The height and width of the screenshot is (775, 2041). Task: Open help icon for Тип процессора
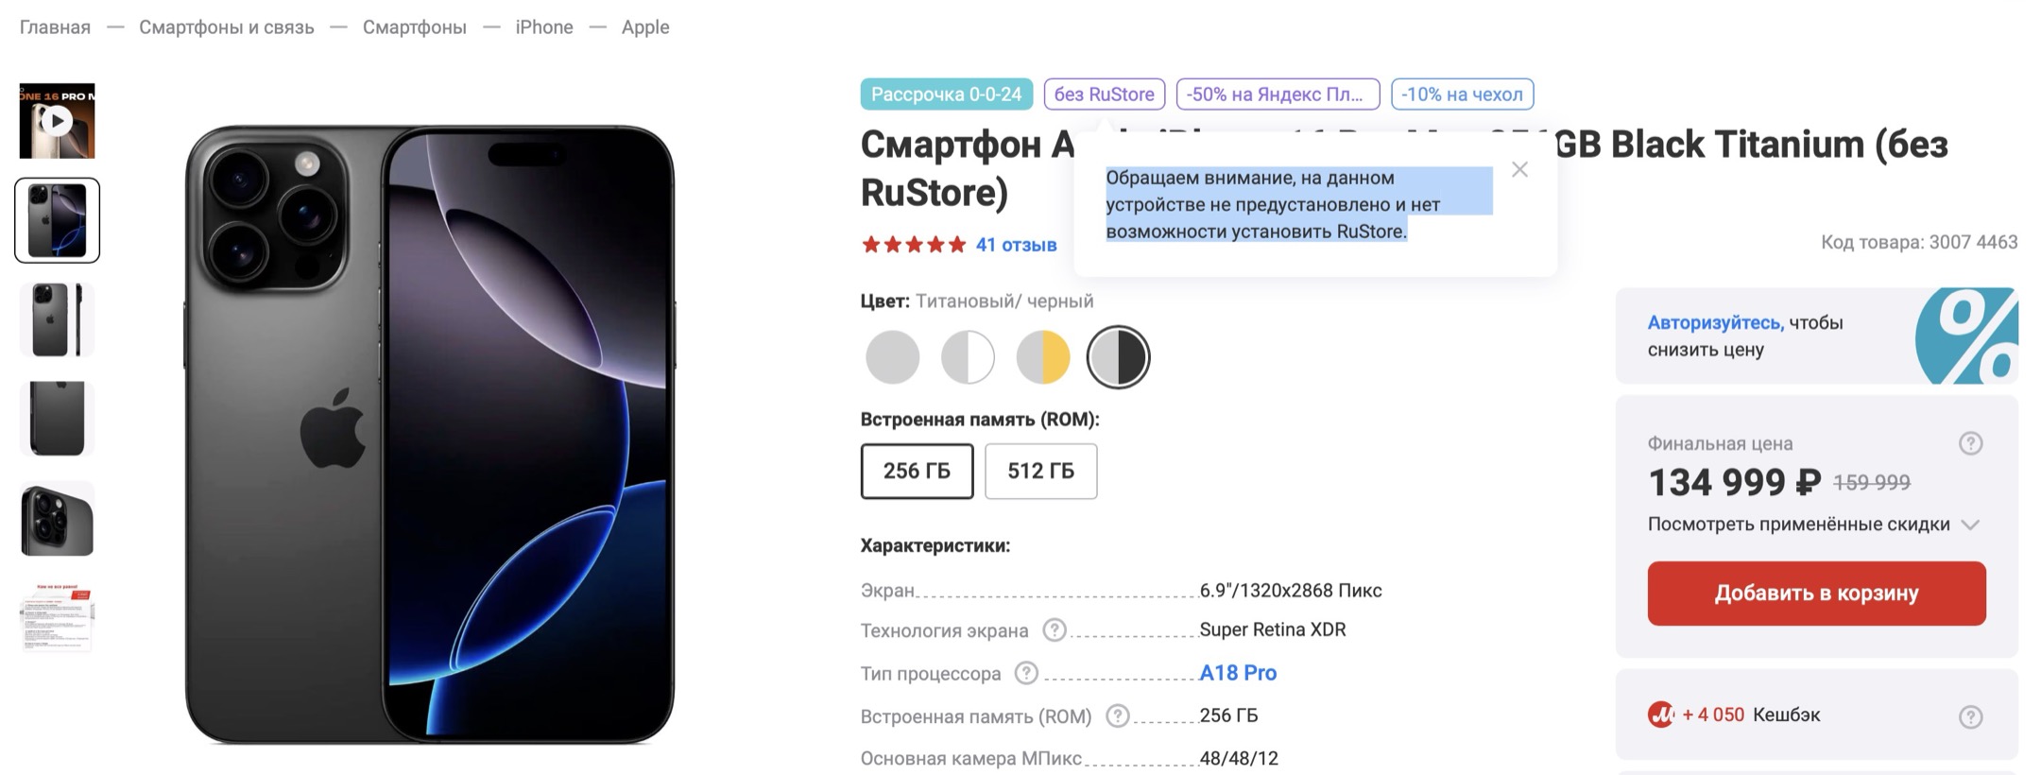coord(1026,673)
